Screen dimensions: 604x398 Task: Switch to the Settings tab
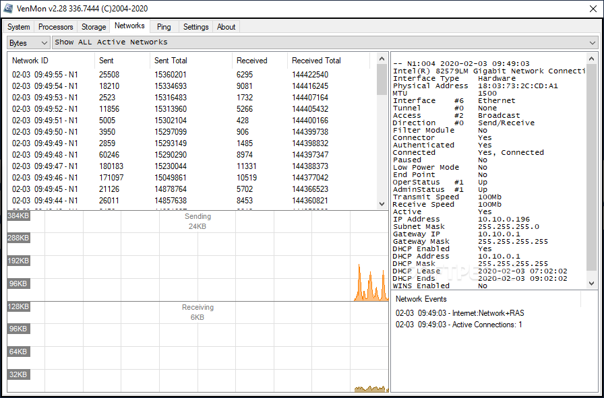[195, 27]
